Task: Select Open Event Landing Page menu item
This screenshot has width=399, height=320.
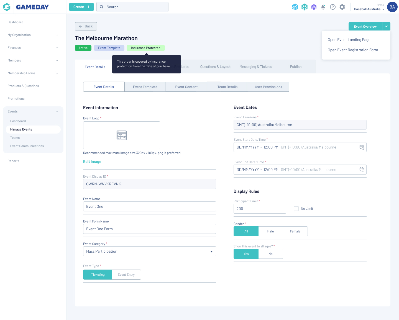Action: coord(349,40)
